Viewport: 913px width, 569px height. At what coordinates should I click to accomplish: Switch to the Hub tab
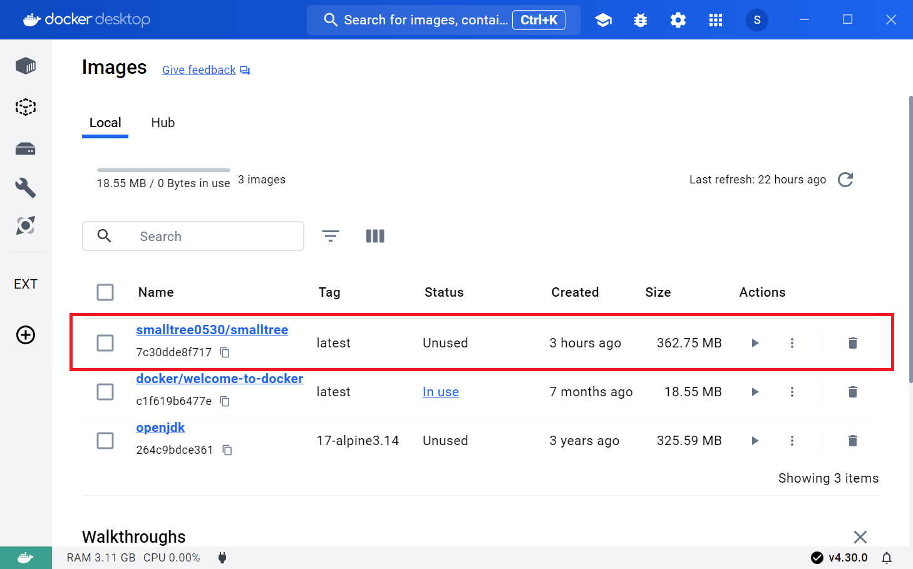(x=163, y=123)
